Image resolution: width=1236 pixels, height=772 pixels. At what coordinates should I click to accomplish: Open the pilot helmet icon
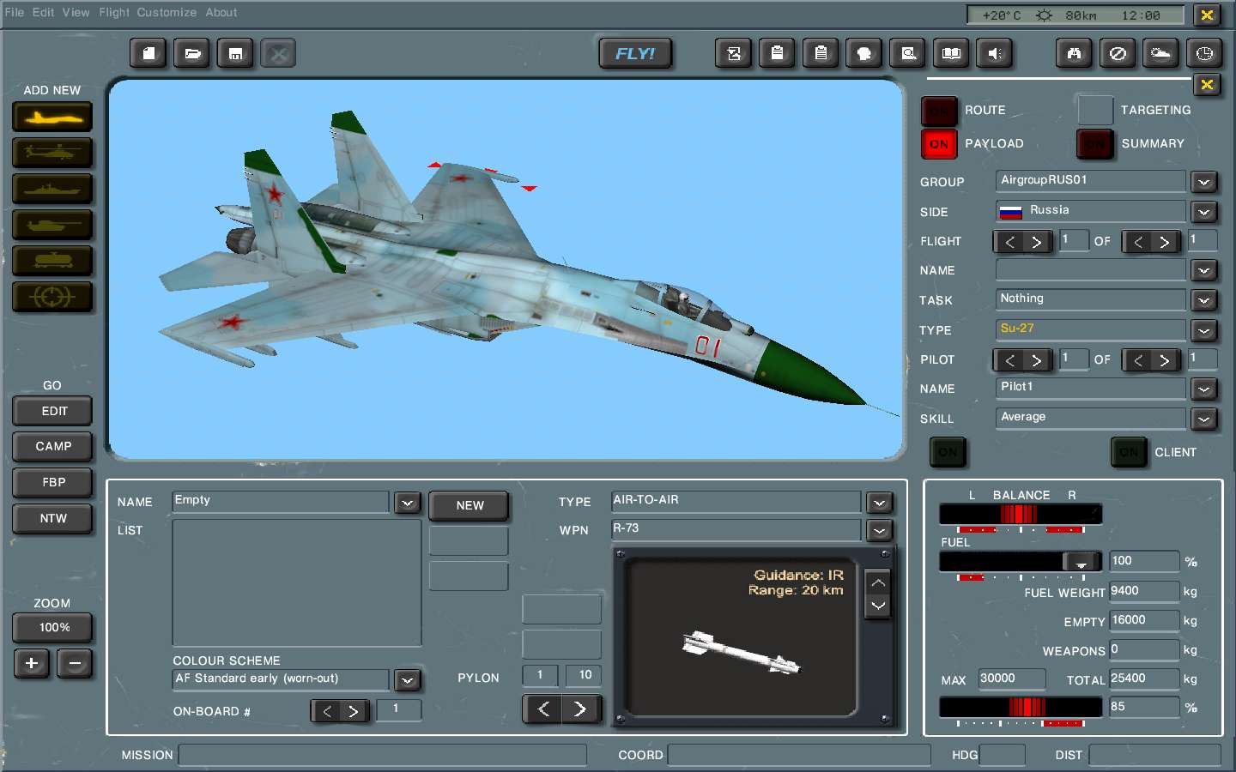tap(864, 53)
